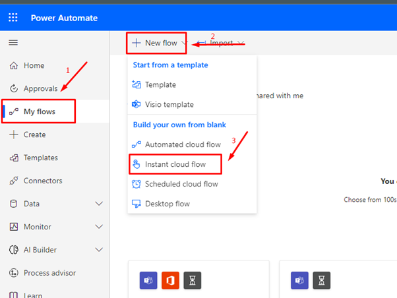397x298 pixels.
Task: Expand the Monitor section chevron
Action: (99, 226)
